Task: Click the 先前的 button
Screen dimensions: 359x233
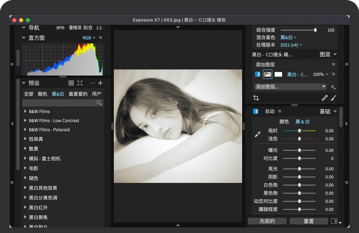Action: click(267, 221)
